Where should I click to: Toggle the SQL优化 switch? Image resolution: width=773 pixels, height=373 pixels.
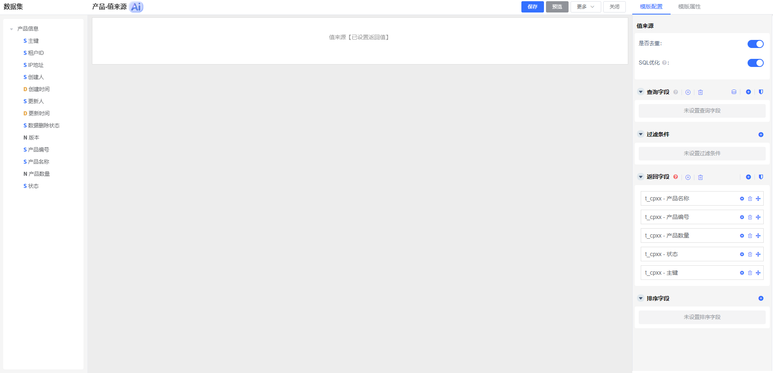click(756, 63)
